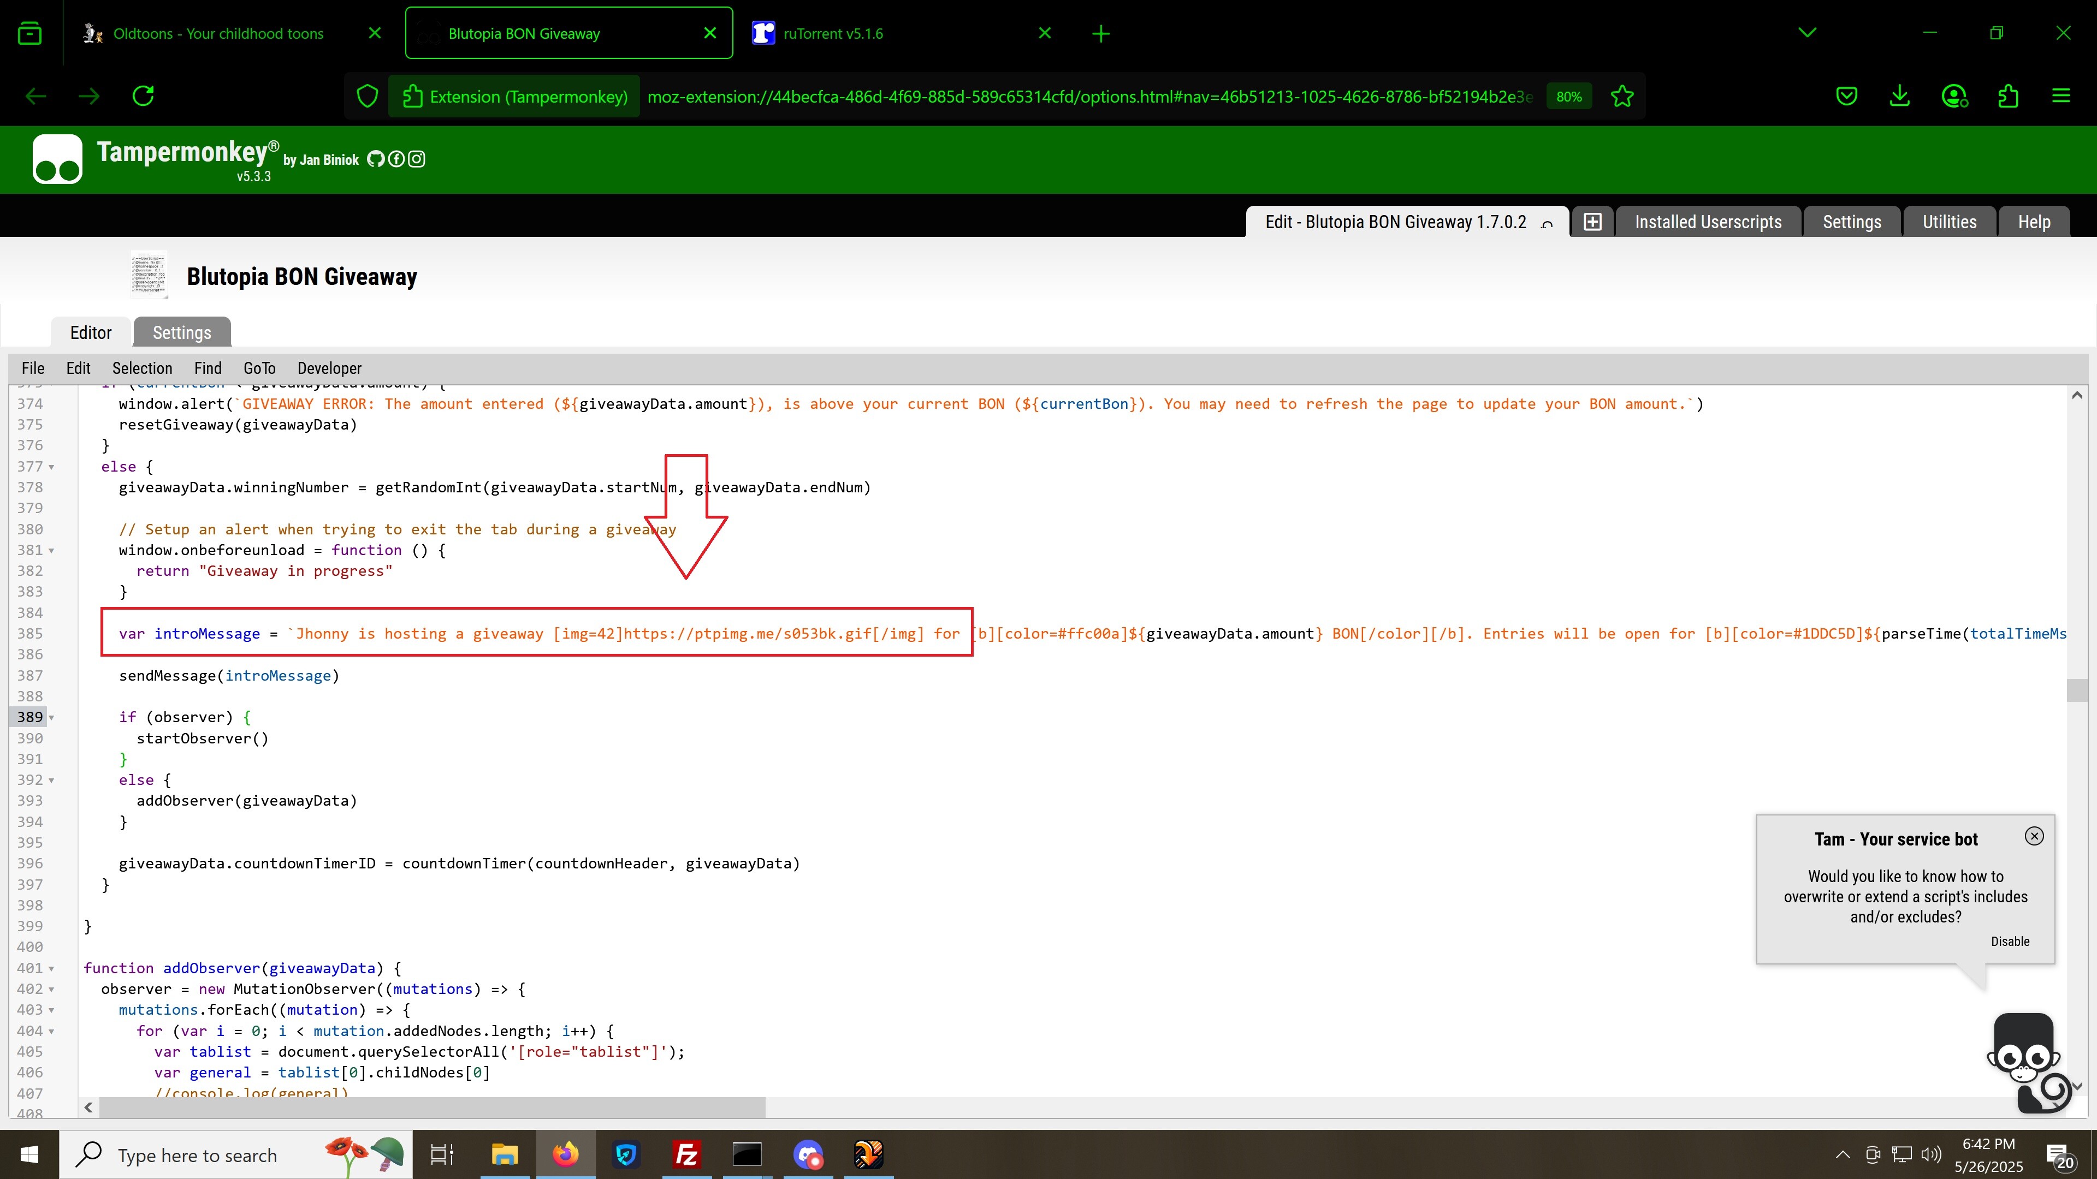Open the browser extensions puzzle icon
The width and height of the screenshot is (2097, 1179).
[2009, 96]
